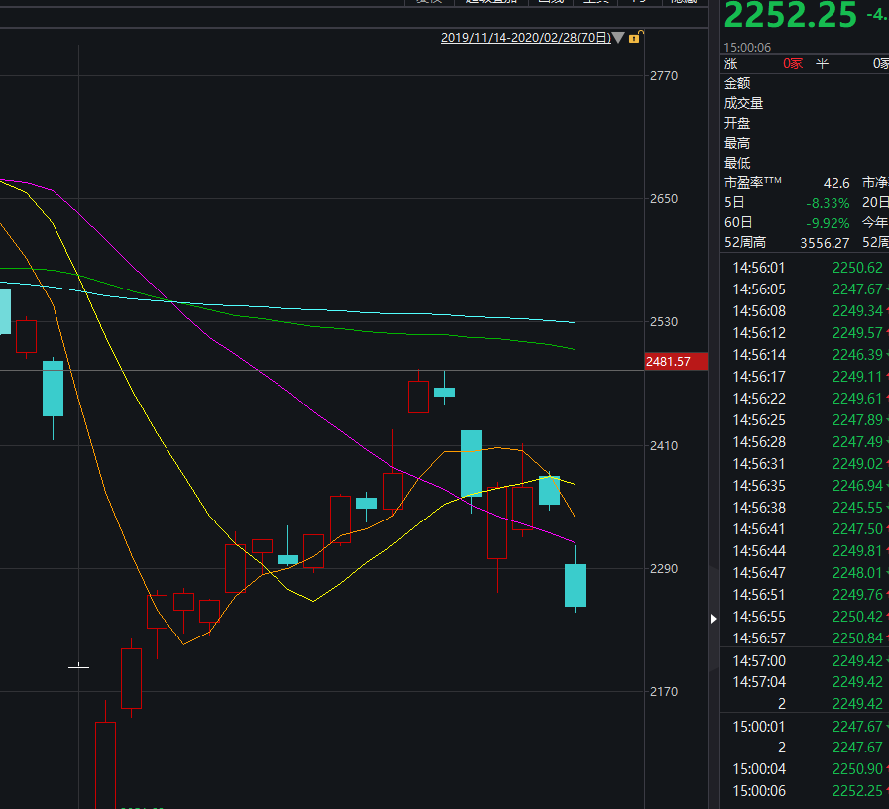This screenshot has width=889, height=809.
Task: Select the small cyan candle beside 2481 line
Action: [444, 392]
